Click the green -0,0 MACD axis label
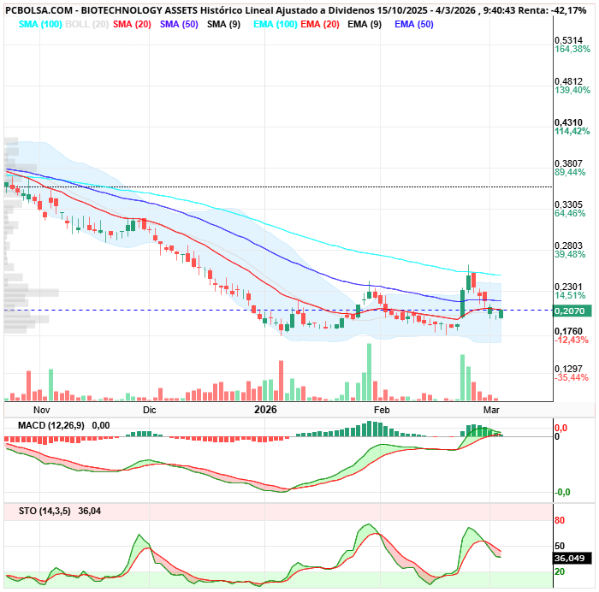Image resolution: width=599 pixels, height=592 pixels. [x=563, y=492]
